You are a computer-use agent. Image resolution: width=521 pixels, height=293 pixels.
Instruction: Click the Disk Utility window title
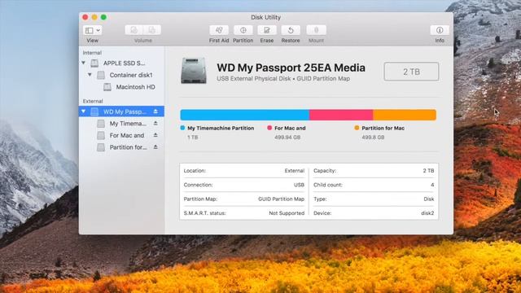coord(266,17)
